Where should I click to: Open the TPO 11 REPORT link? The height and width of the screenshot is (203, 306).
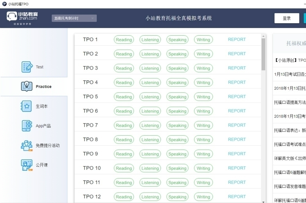point(237,182)
